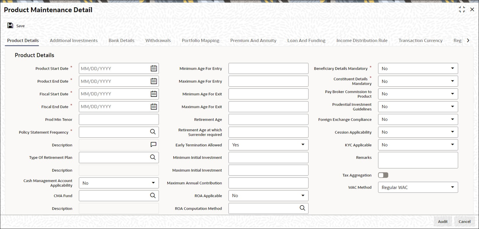
Task: Expand Beneficiary Details Mandatory dropdown
Action: click(x=452, y=69)
